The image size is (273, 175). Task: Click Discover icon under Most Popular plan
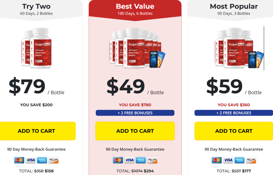pos(251,160)
